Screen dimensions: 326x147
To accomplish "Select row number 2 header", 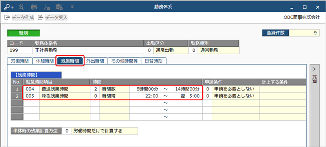I will [16, 96].
